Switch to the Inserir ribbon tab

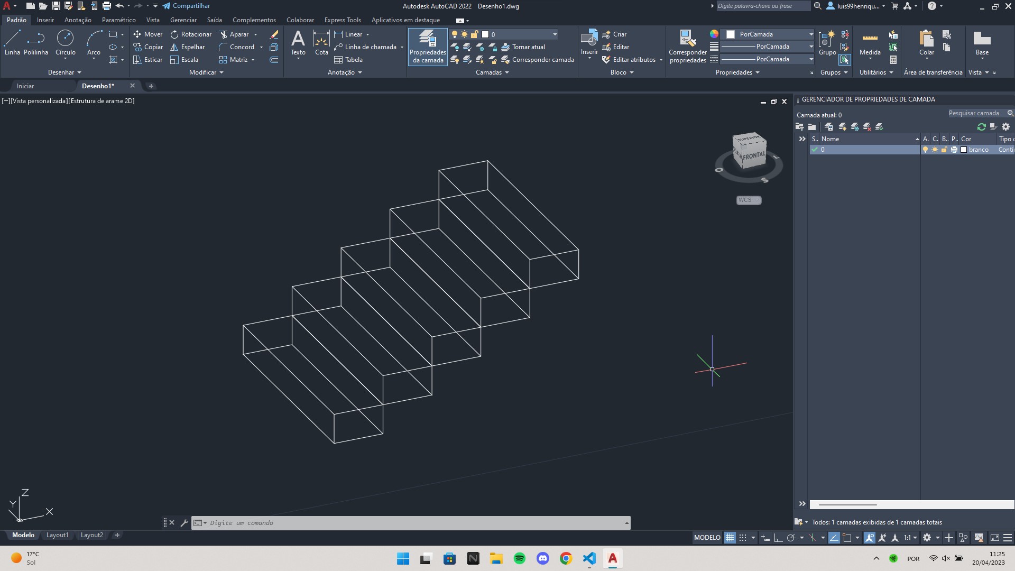[x=45, y=20]
